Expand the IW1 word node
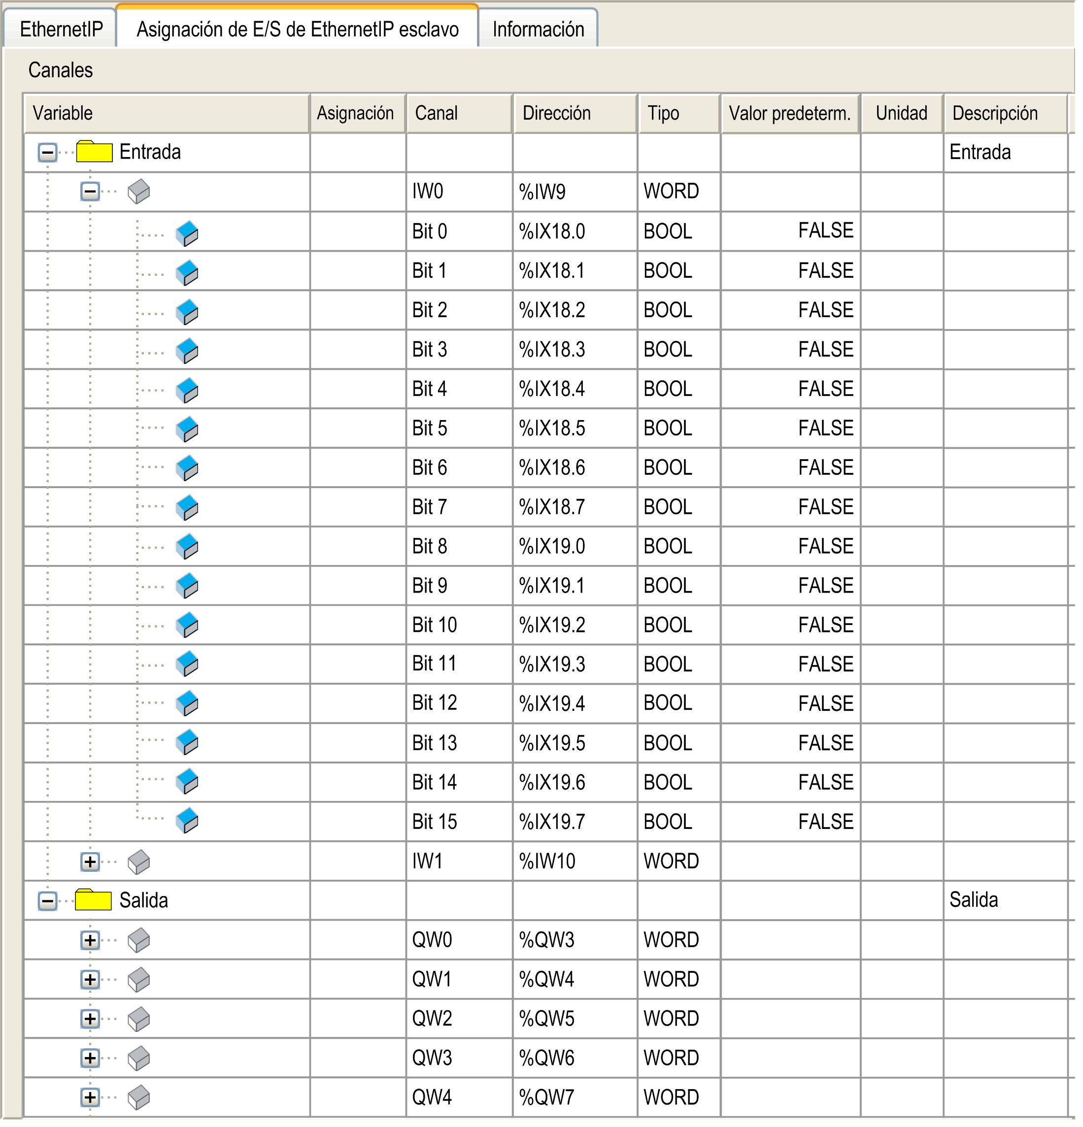 point(90,862)
